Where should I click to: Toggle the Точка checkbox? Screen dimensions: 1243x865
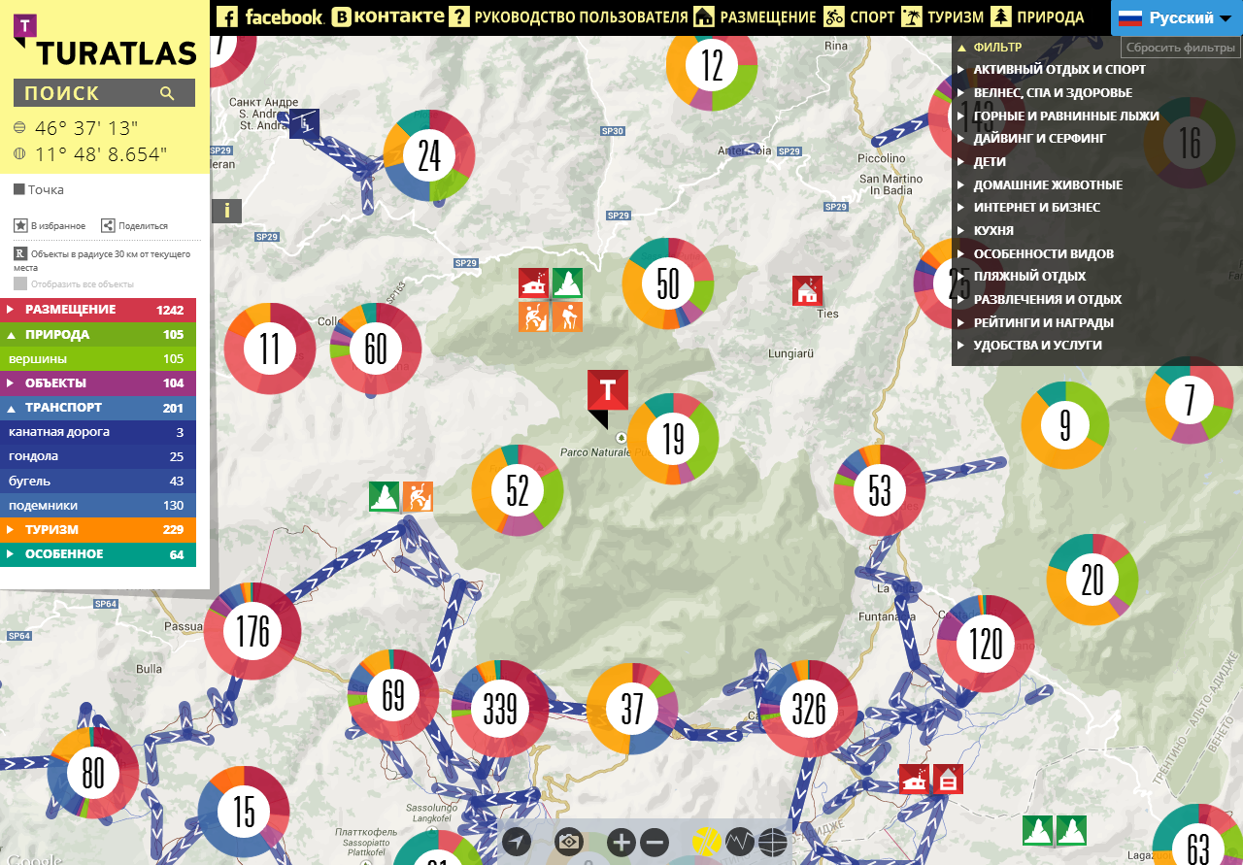tap(18, 189)
